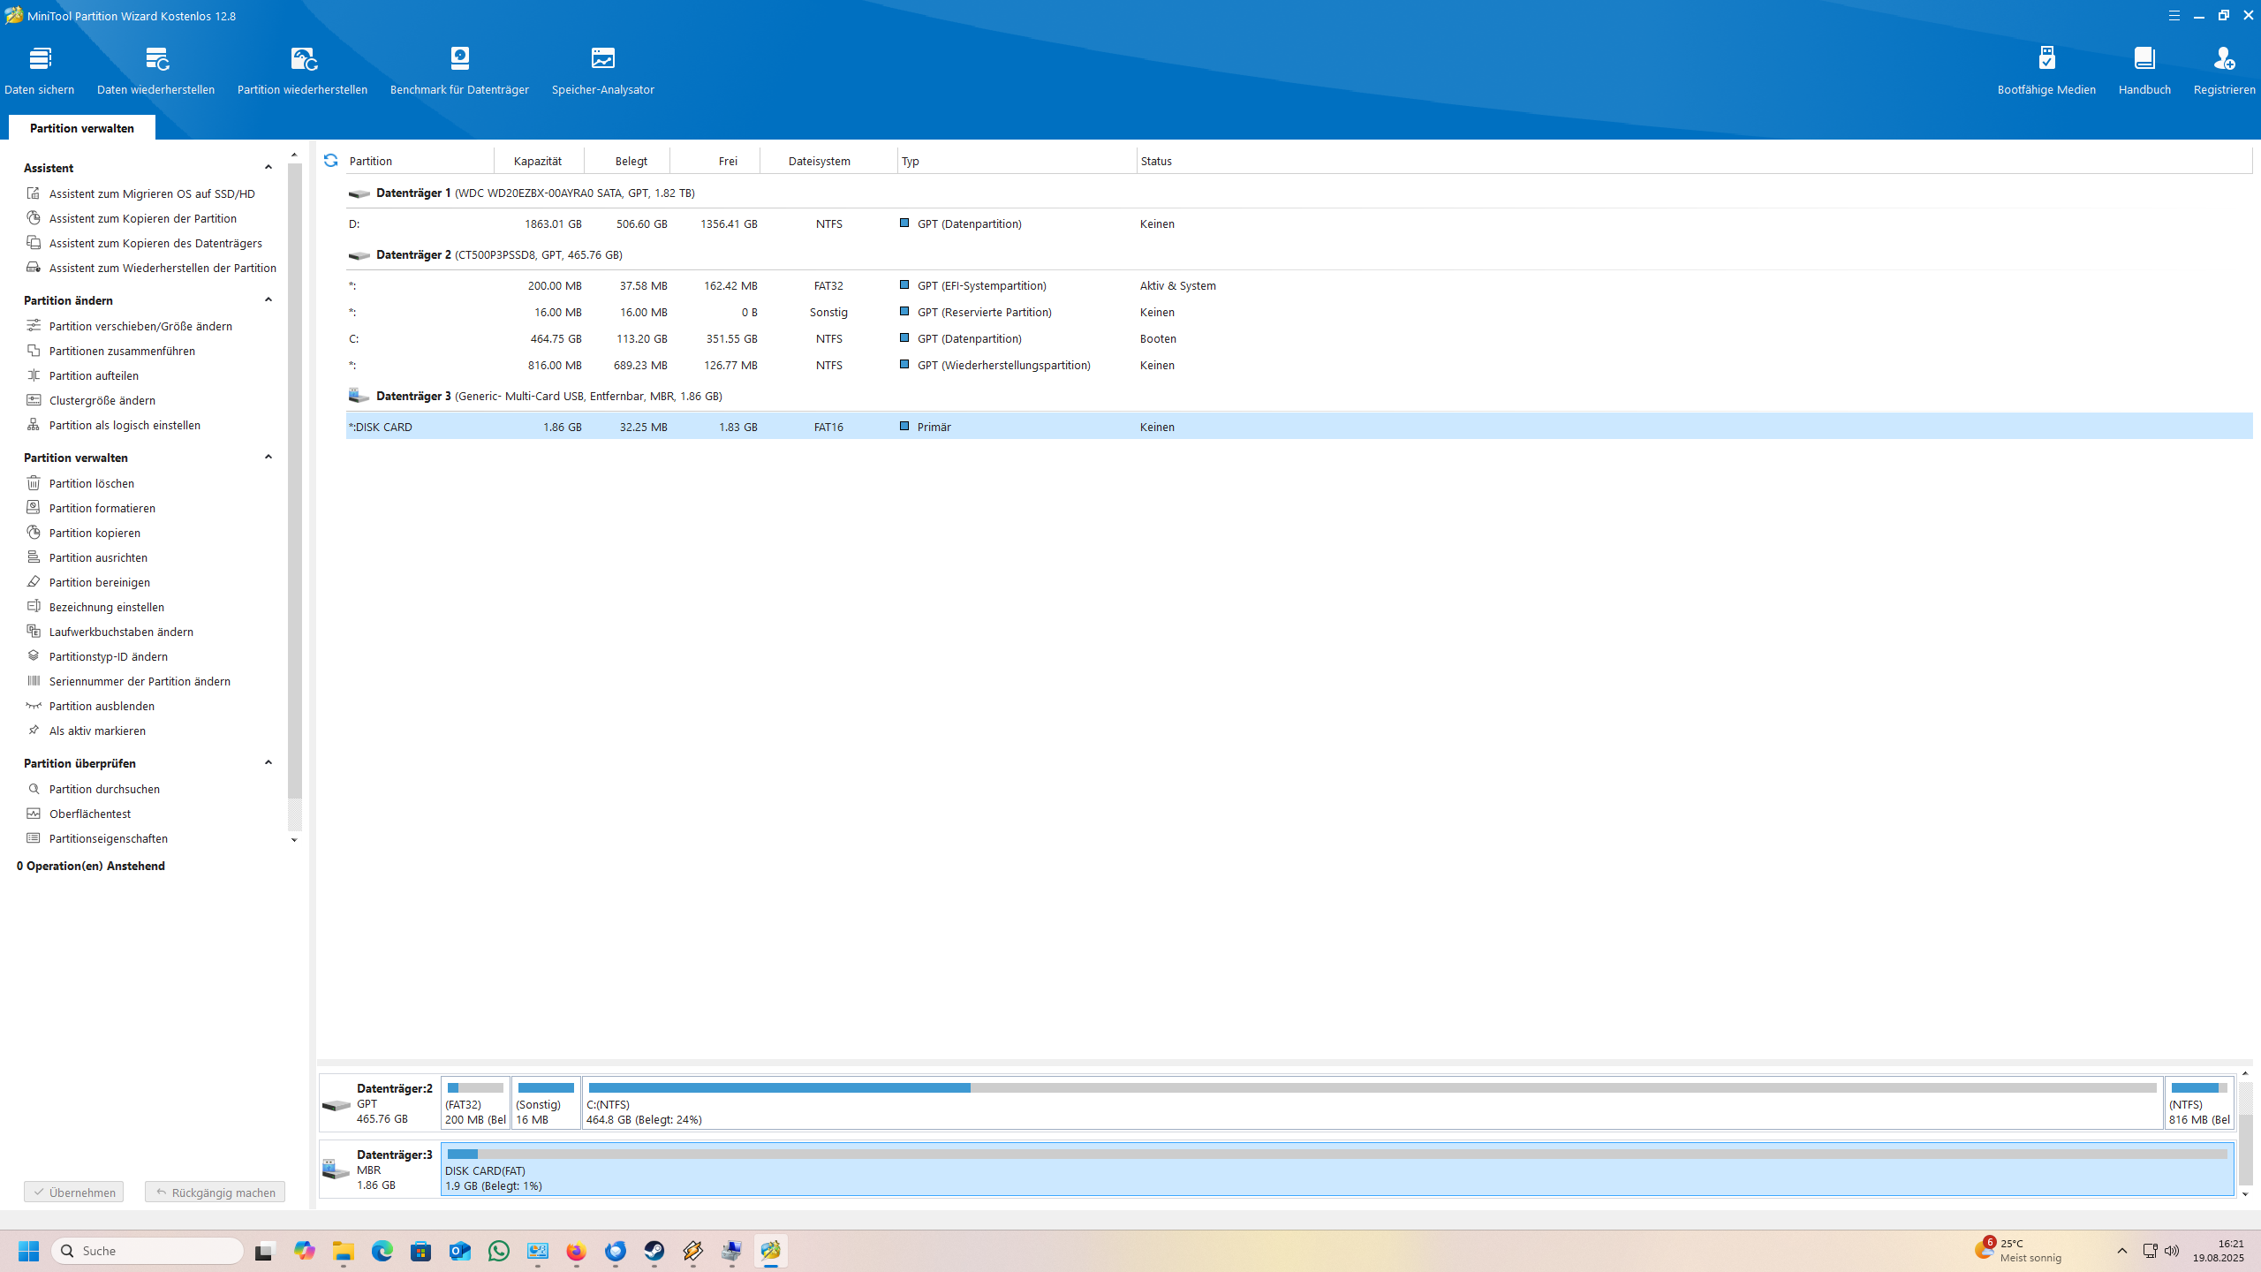Collapse the Partition überprüfen section
2261x1272 pixels.
pos(268,762)
